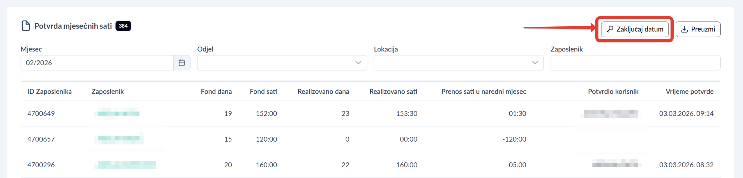Expand the Lokacija dropdown
Screen dimensions: 743x178
coord(458,63)
